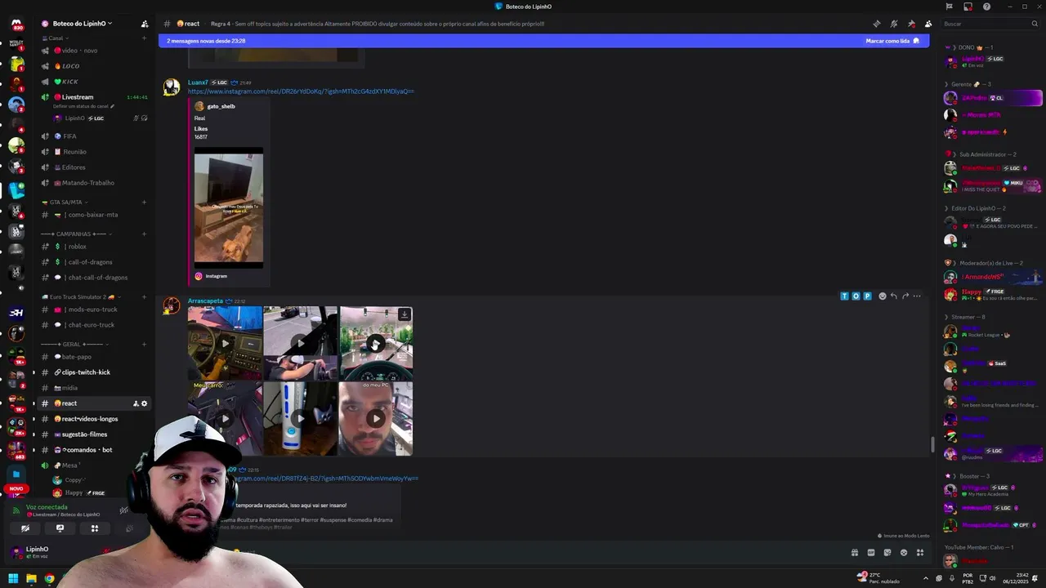The image size is (1046, 588).
Task: Click the Arrascapeta username
Action: [x=205, y=301]
